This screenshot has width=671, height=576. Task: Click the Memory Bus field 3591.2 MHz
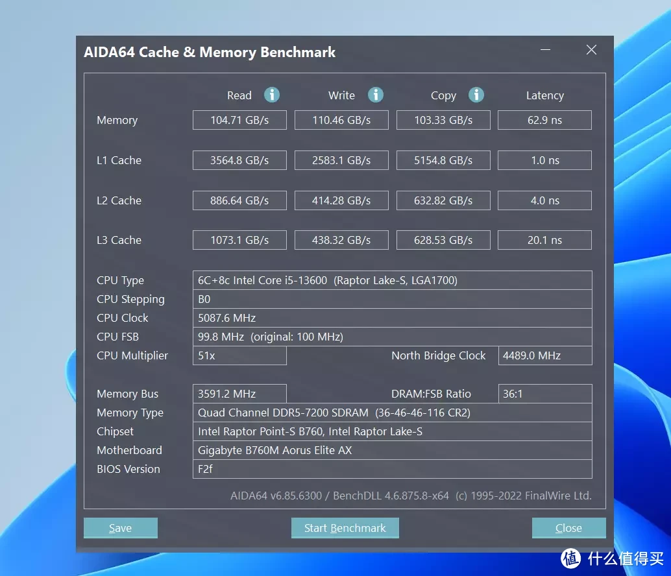pos(239,394)
